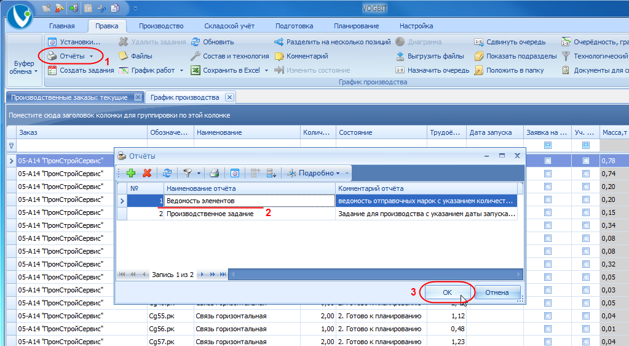Click the door exit icon in quick access toolbar
Screen dimensions: 629x346
[73, 8]
